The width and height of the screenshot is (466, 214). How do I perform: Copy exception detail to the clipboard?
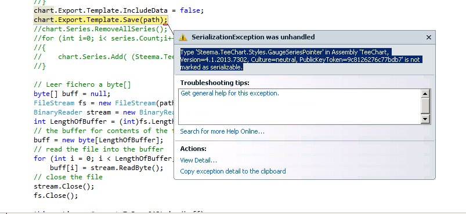click(233, 171)
